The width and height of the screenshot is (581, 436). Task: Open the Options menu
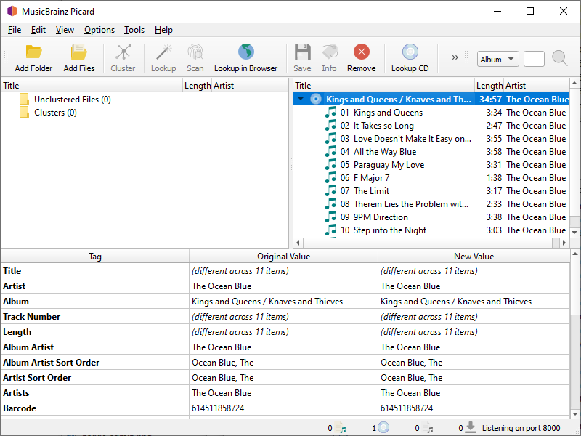click(99, 30)
